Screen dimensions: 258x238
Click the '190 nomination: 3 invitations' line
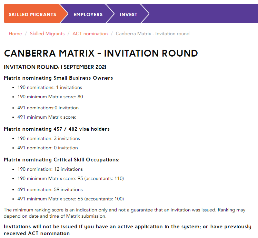click(49, 138)
